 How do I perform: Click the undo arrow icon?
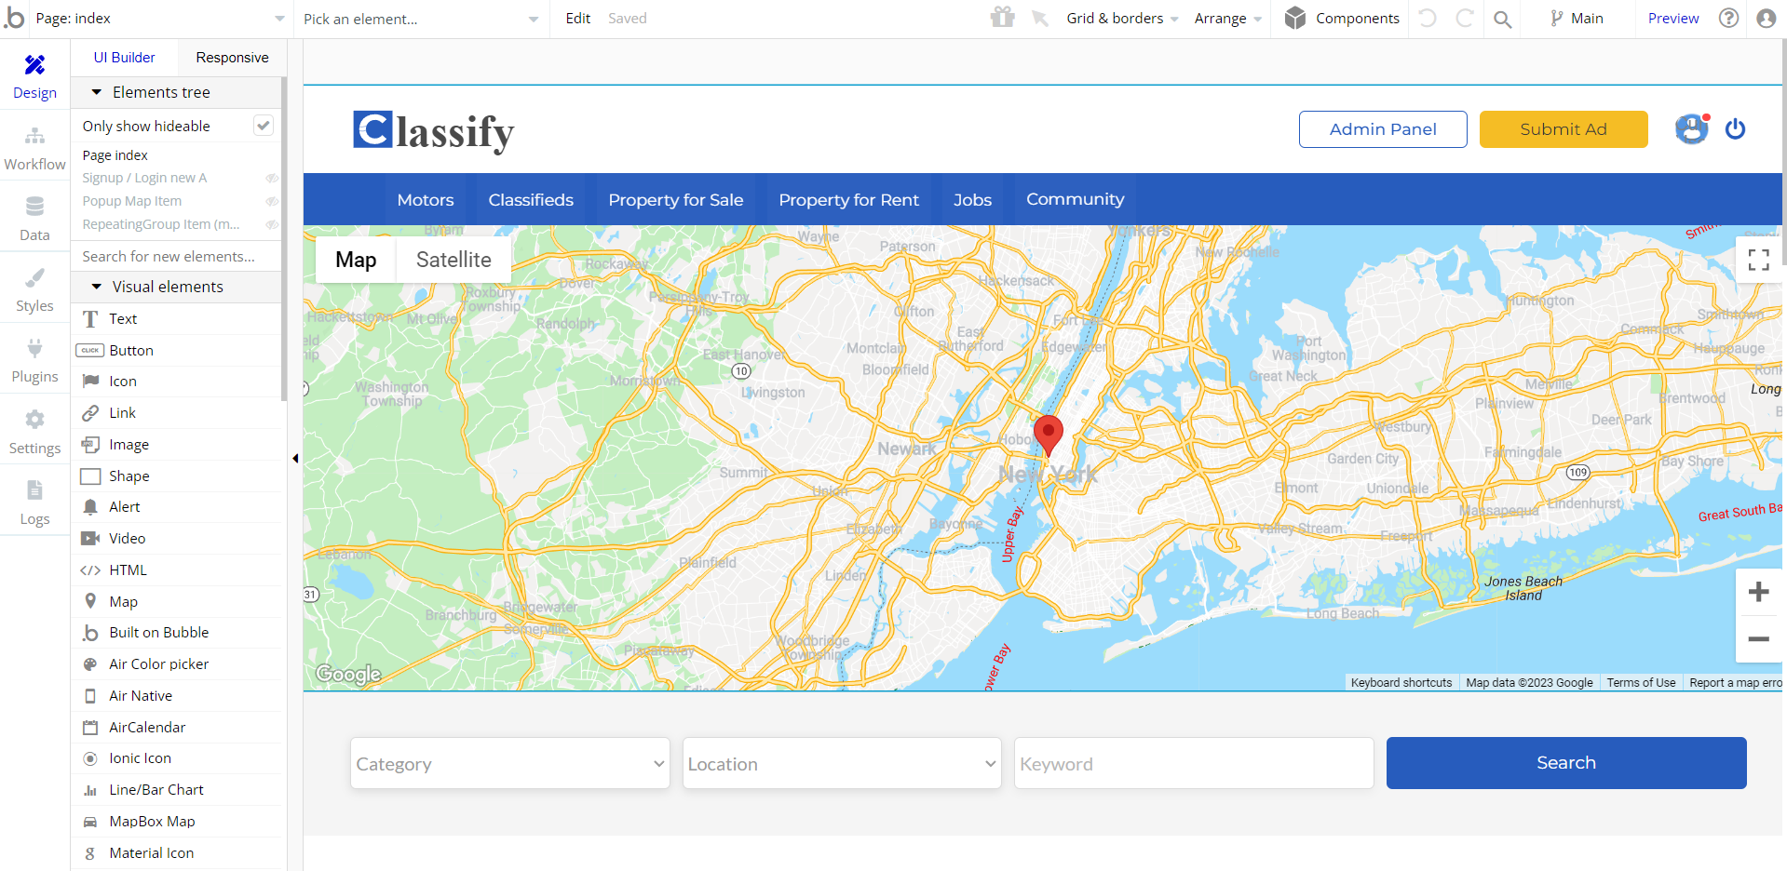[1427, 18]
